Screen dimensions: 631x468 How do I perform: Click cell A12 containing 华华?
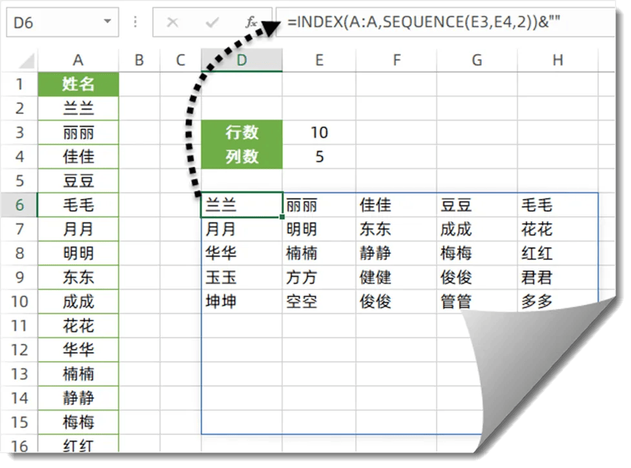[x=79, y=350]
